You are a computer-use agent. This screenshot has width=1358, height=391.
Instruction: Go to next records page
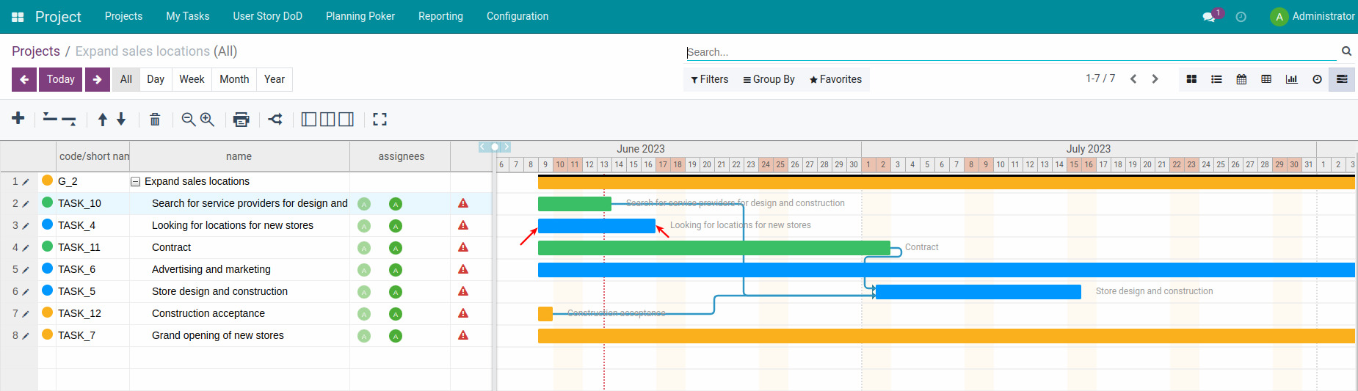click(1155, 79)
